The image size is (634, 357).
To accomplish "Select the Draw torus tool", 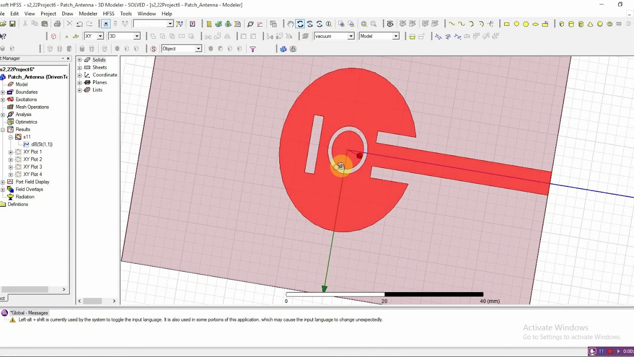I will coord(610,24).
